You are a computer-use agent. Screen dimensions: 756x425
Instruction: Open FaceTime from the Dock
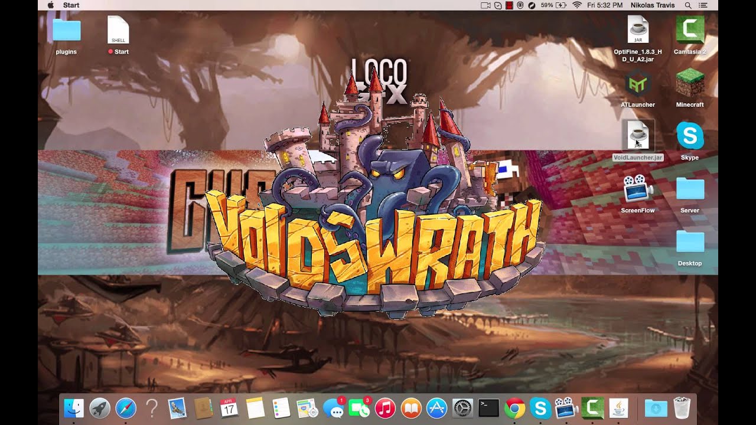(359, 408)
